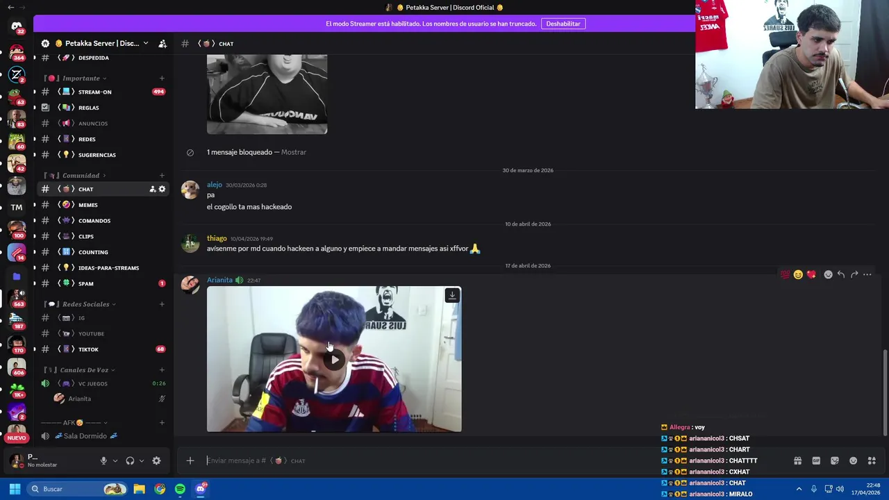Expand headphones output options arrow

142,460
